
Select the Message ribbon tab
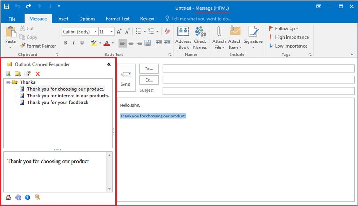38,19
